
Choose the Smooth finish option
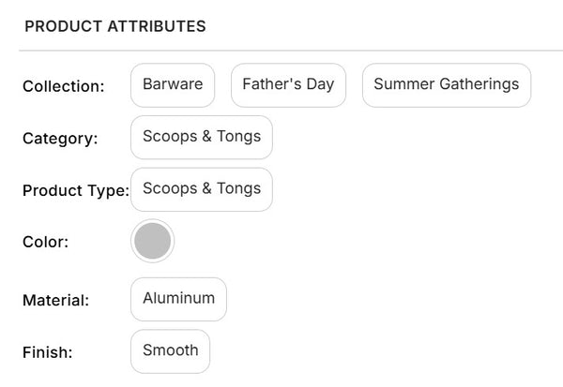pos(171,351)
